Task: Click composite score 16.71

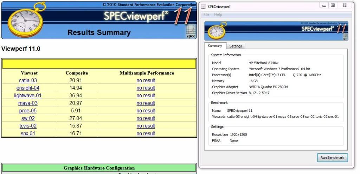Action: (x=76, y=133)
